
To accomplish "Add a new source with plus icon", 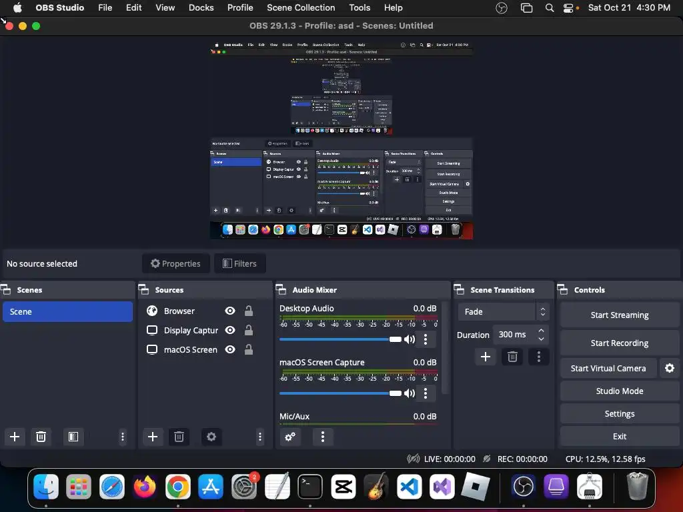I will click(x=153, y=437).
